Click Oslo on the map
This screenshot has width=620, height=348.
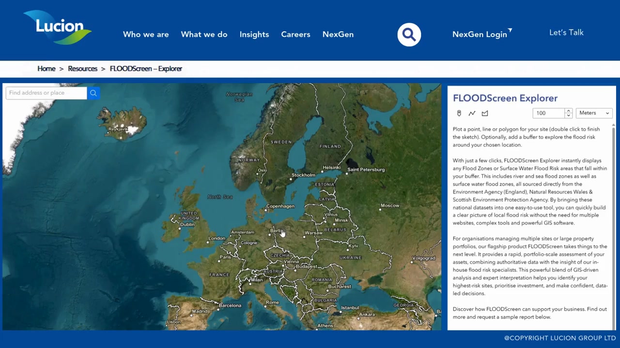pyautogui.click(x=263, y=170)
